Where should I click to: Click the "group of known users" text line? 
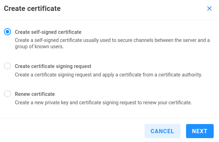39,47
